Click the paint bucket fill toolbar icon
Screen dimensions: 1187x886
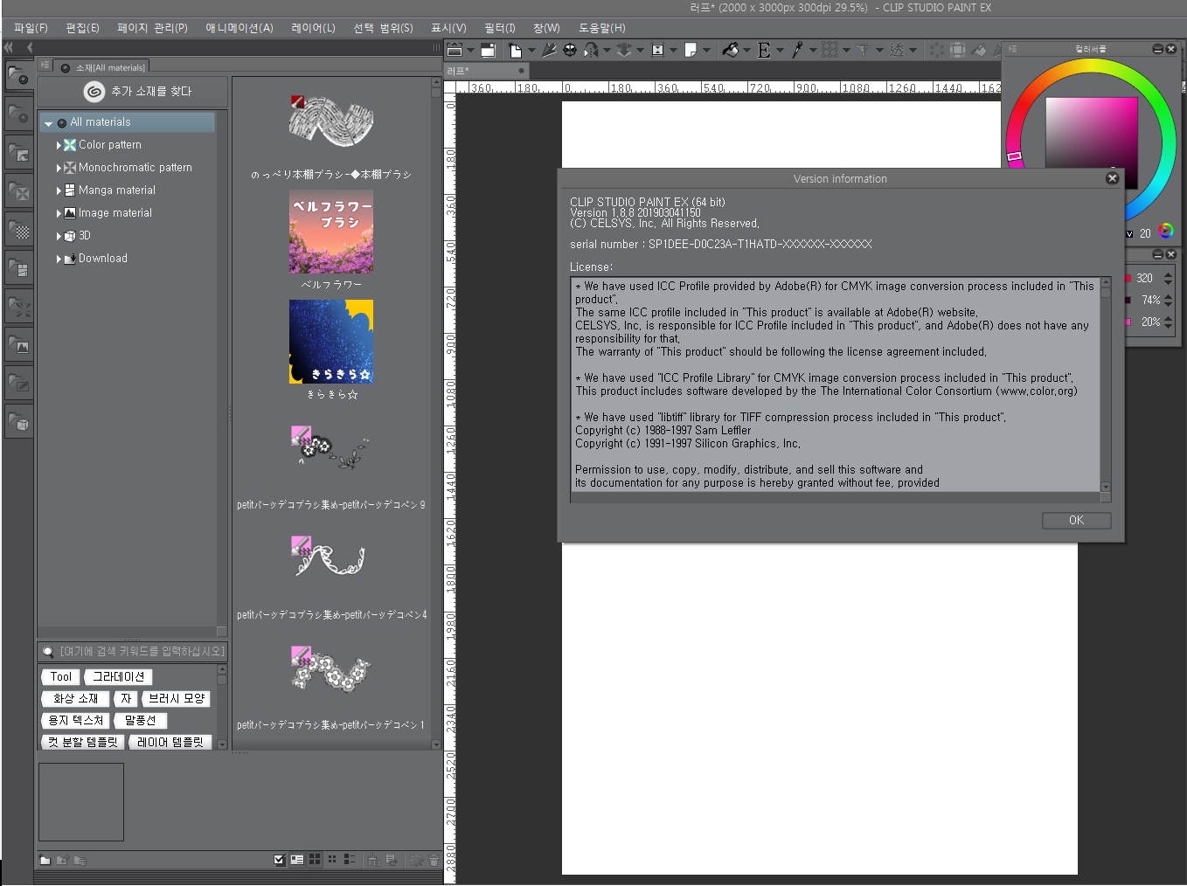[731, 51]
